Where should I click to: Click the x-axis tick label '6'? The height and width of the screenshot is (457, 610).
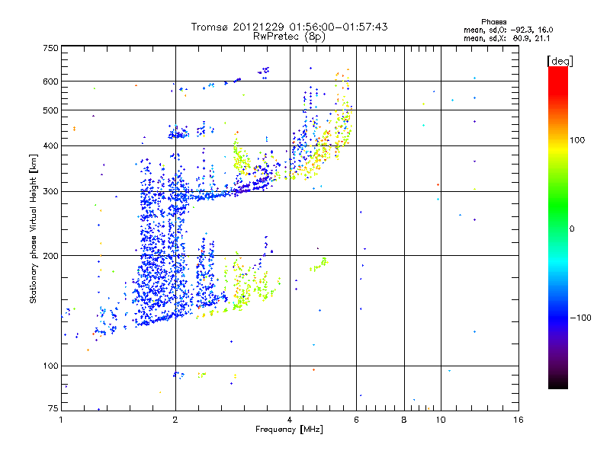[x=356, y=420]
